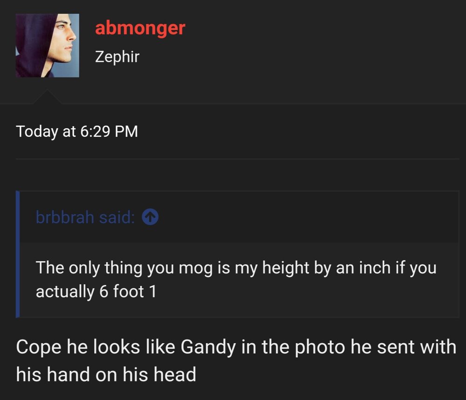Screen dimensions: 466x400
Task: Select the 'Today at 6:29 PM' timestamp
Action: click(x=77, y=131)
